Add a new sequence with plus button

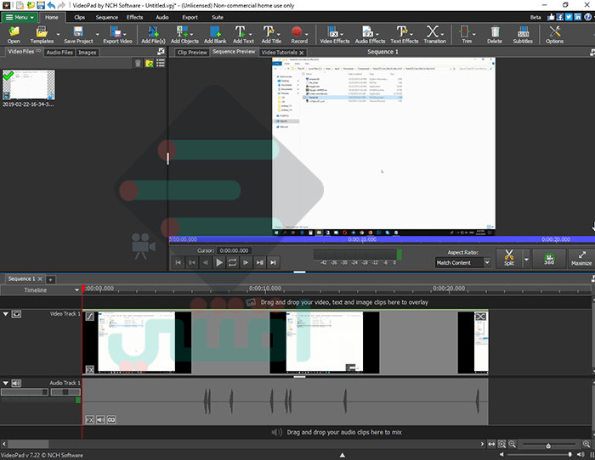pos(50,279)
